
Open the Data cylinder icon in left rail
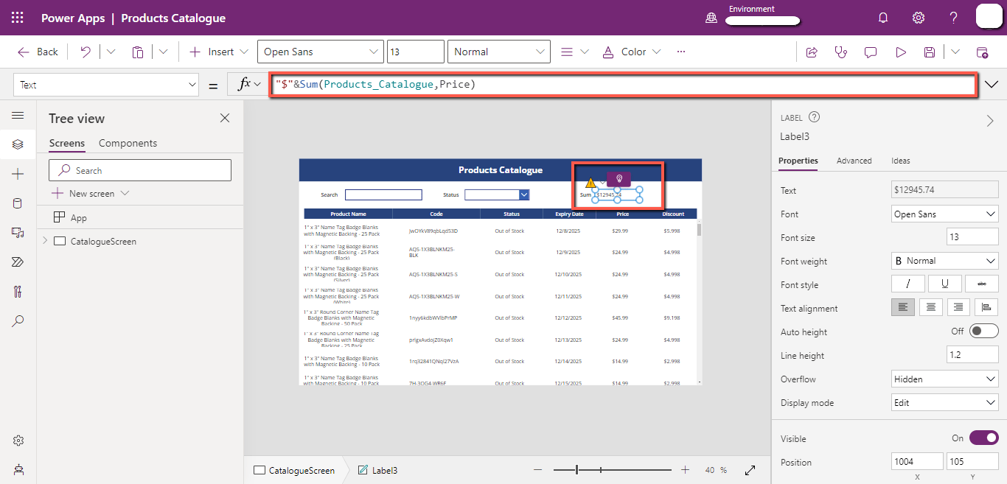[18, 203]
